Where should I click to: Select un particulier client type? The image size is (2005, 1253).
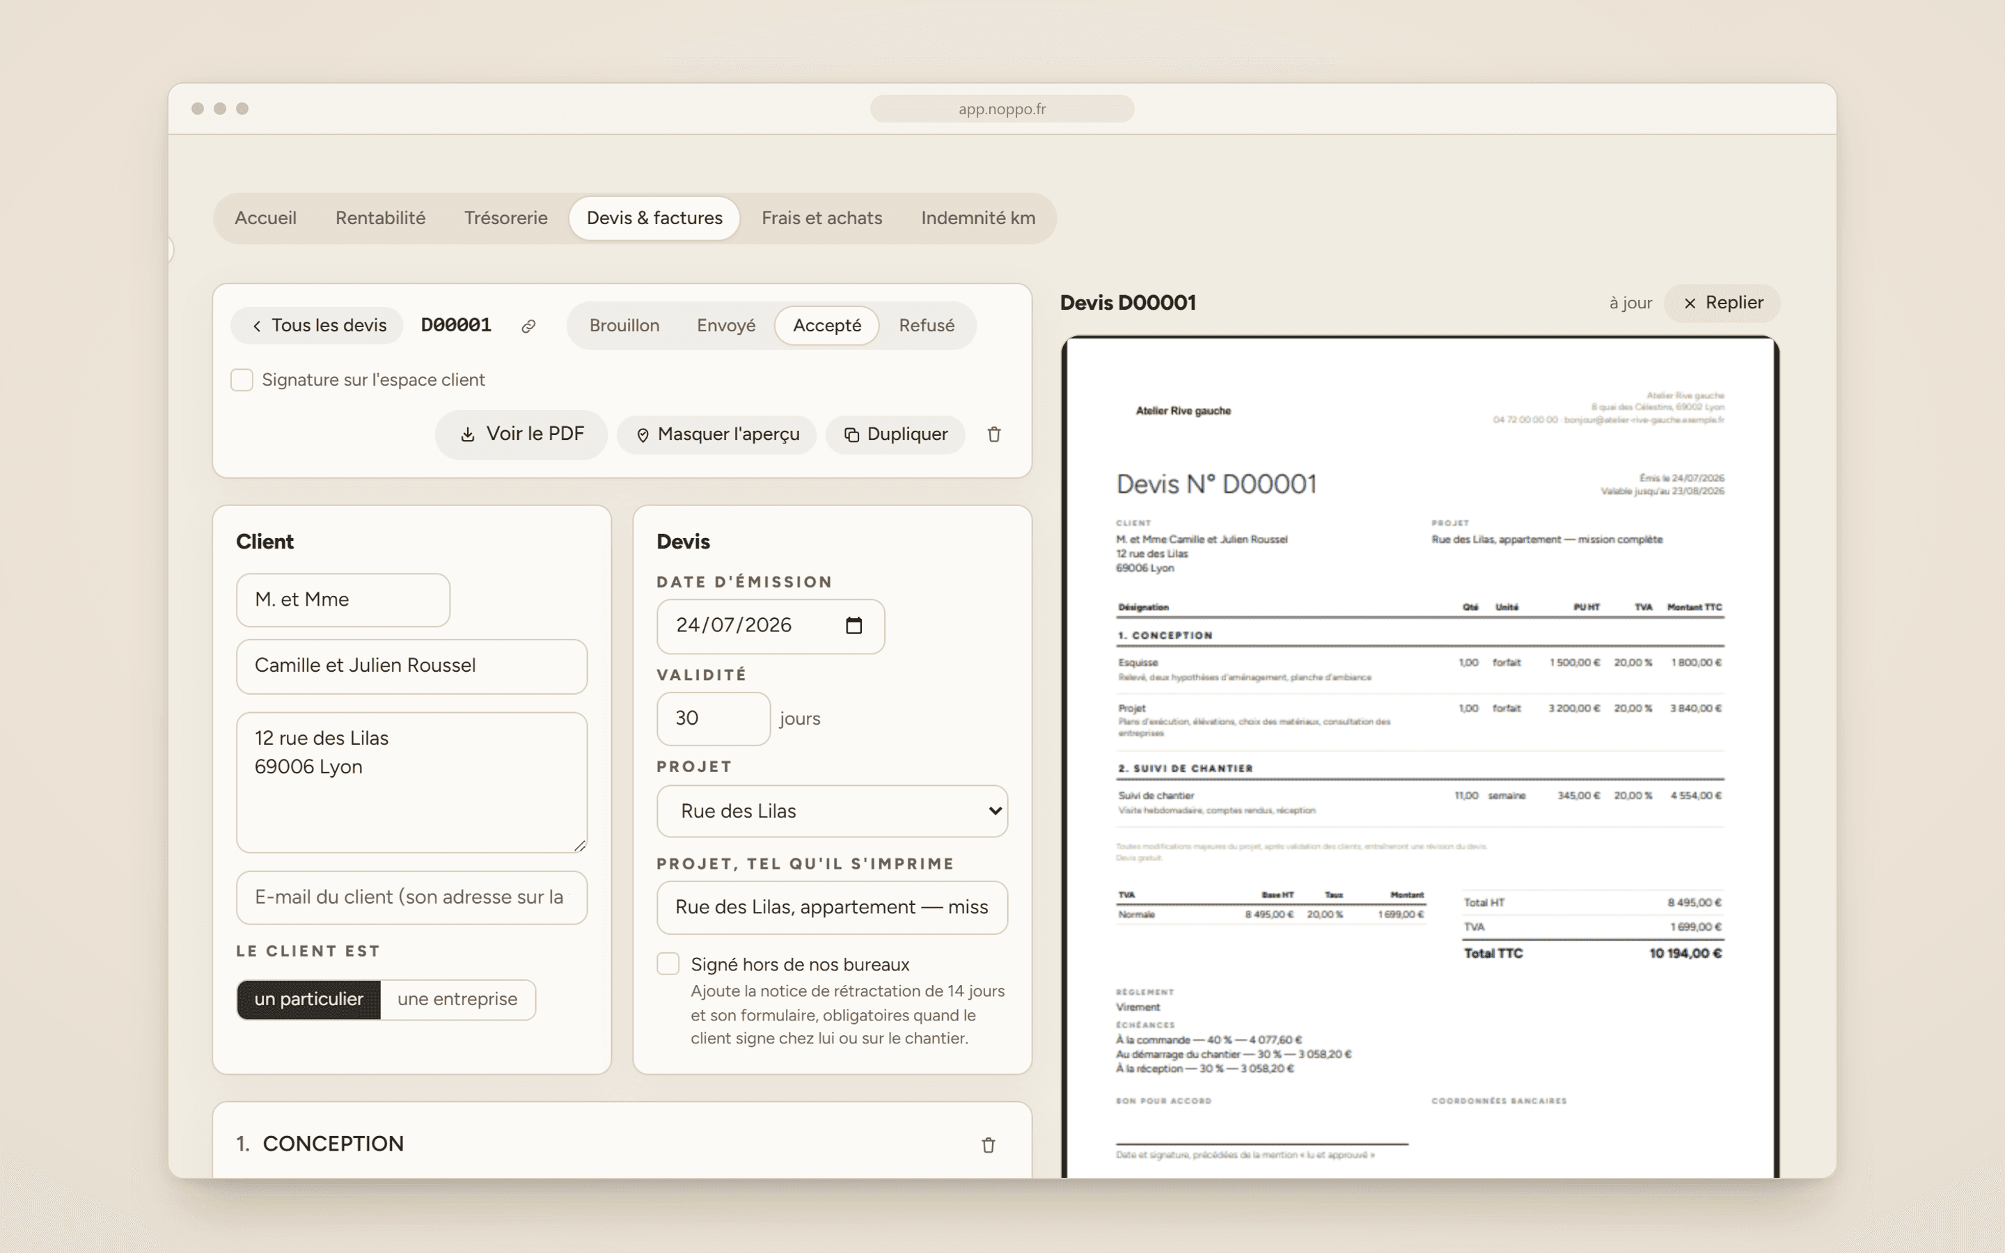[308, 1000]
